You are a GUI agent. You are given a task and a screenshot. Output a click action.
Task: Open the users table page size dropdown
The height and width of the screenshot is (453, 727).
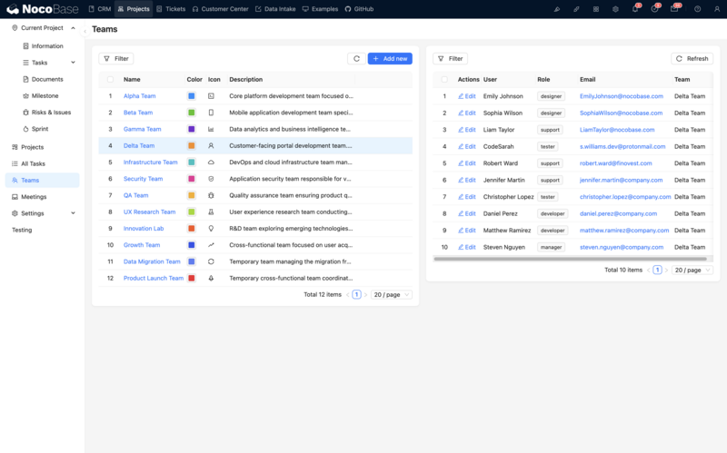[692, 270]
